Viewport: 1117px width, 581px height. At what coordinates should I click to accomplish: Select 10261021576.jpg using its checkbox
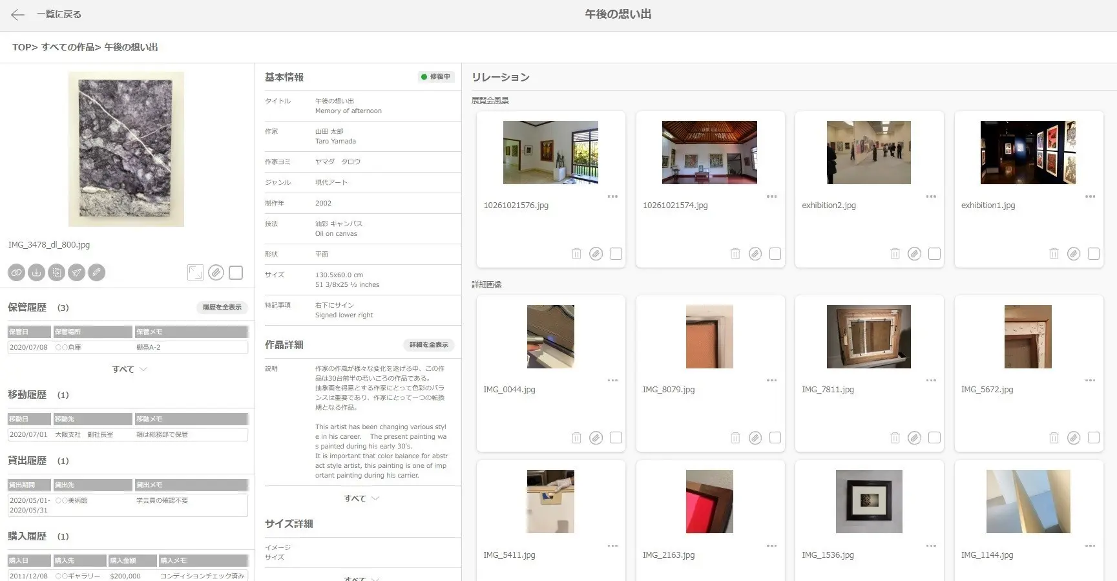pyautogui.click(x=616, y=254)
